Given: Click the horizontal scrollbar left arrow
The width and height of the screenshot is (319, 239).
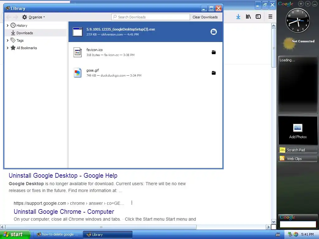Looking at the screenshot, I should coord(2,227).
